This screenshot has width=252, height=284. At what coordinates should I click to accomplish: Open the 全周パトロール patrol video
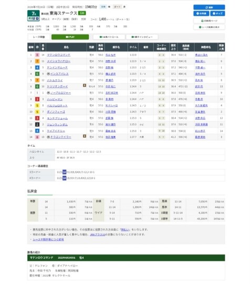pos(109,37)
